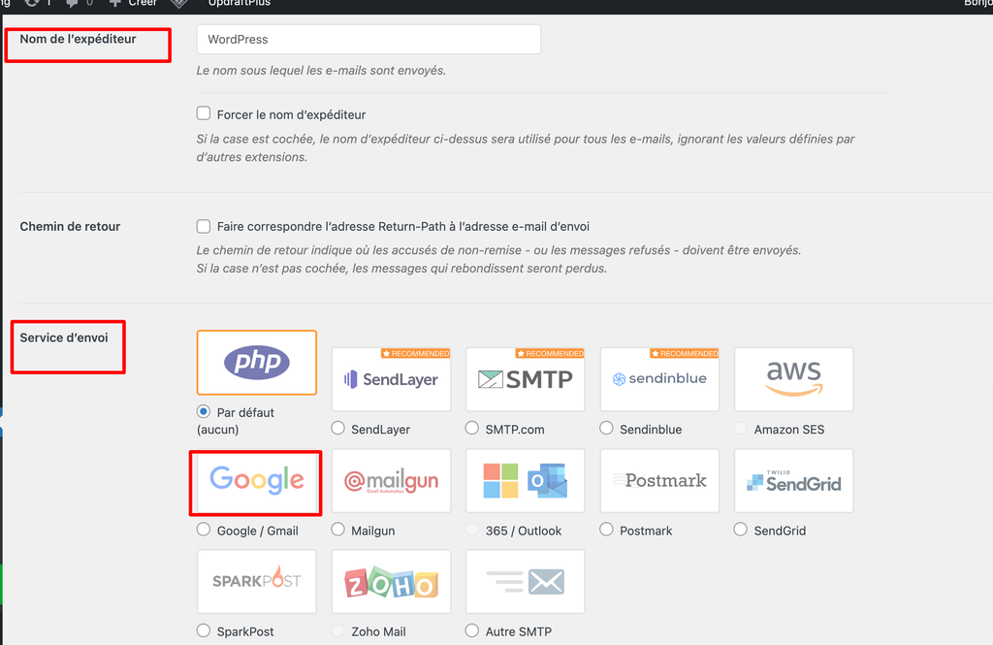The image size is (993, 645).
Task: Choose the Amazon SES aws logo
Action: (x=793, y=378)
